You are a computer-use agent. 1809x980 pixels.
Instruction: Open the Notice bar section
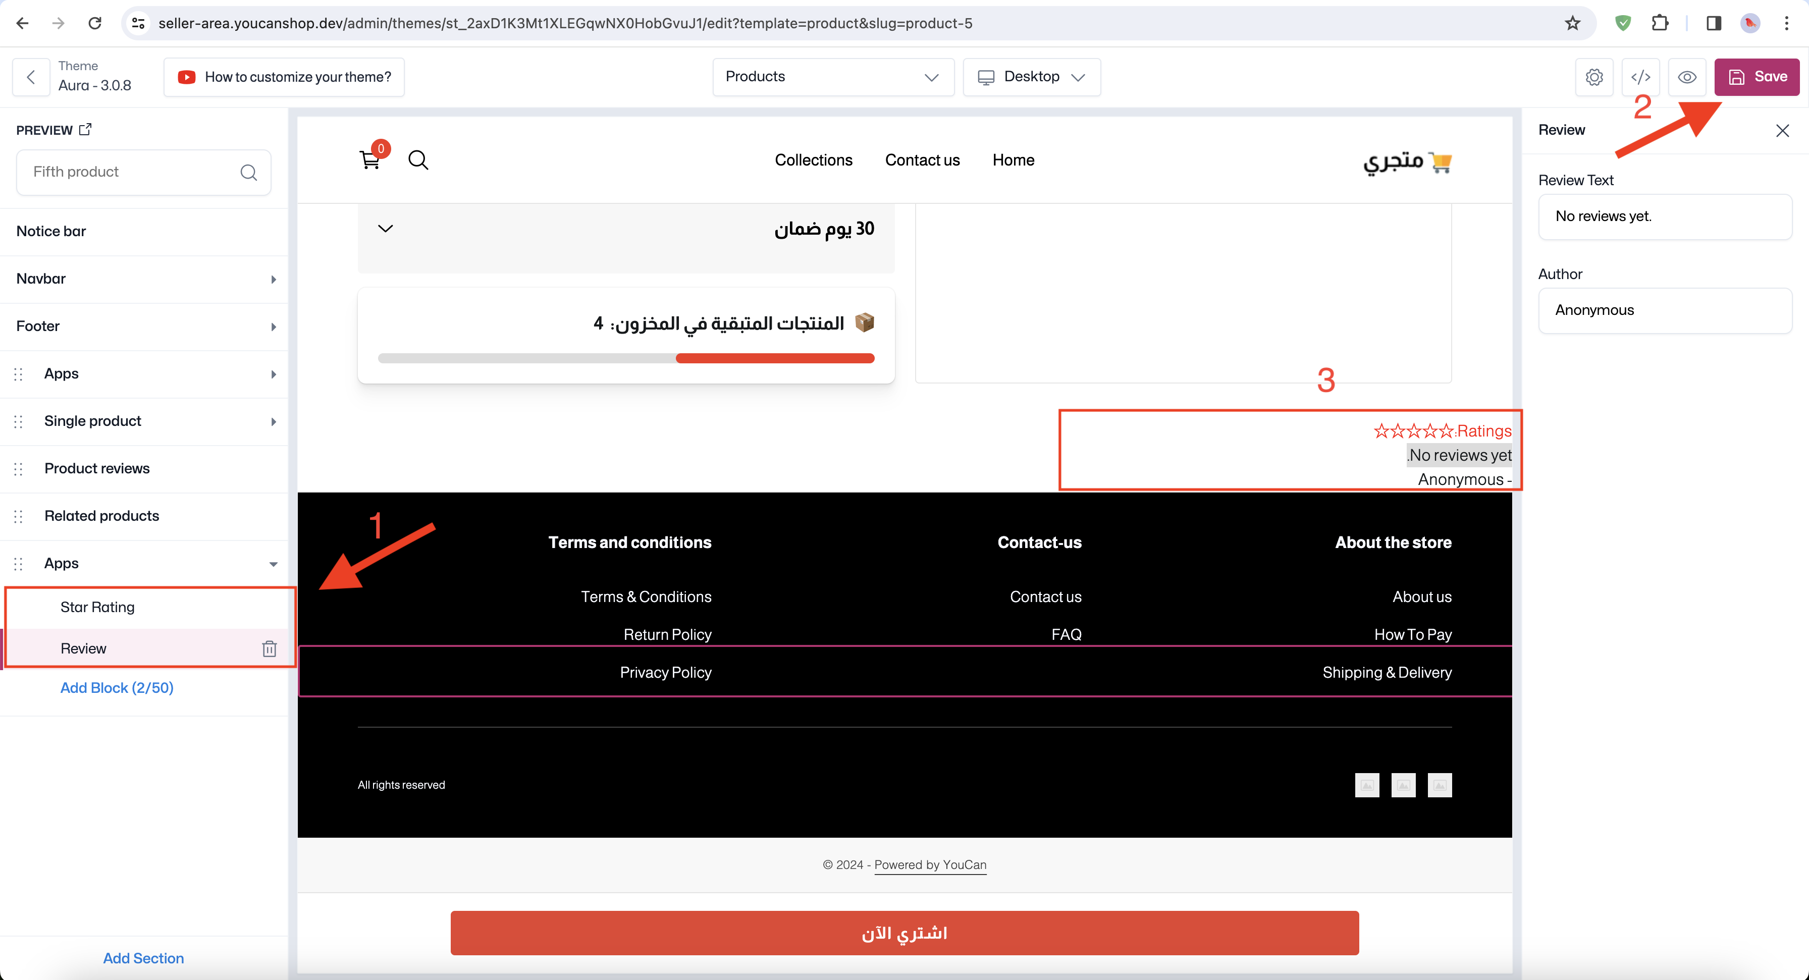coord(143,232)
